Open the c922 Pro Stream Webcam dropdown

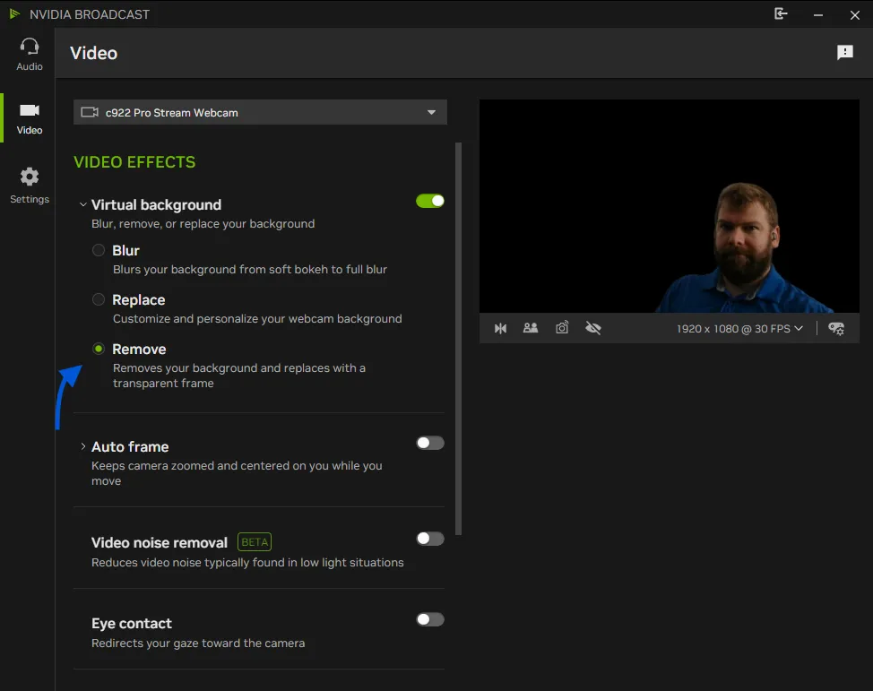[x=260, y=113]
